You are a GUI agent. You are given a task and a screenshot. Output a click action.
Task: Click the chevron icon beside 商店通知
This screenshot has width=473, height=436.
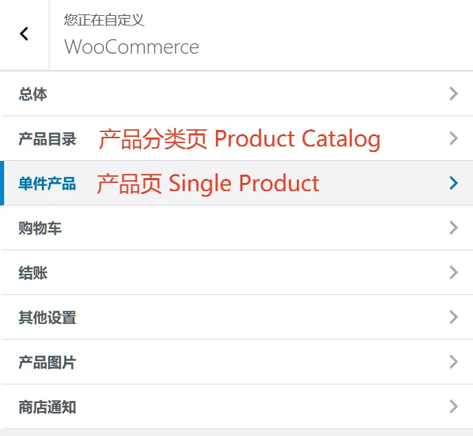coord(453,406)
